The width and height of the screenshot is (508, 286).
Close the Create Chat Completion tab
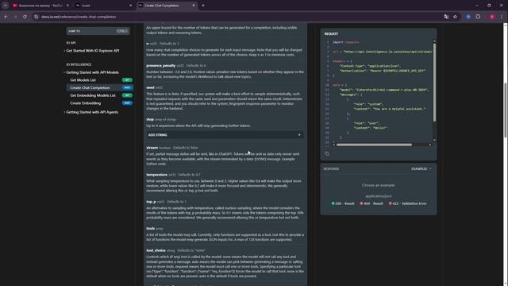pos(194,6)
